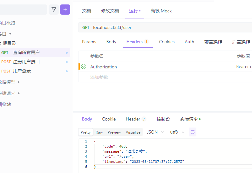Click the purple plus add button
The height and width of the screenshot is (173, 252).
point(65,10)
